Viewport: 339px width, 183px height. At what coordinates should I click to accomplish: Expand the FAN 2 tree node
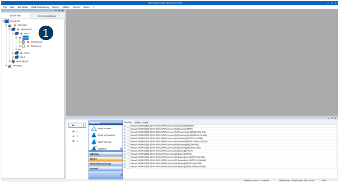click(13, 53)
